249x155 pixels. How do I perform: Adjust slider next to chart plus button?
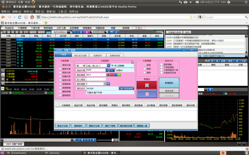pyautogui.click(x=112, y=140)
